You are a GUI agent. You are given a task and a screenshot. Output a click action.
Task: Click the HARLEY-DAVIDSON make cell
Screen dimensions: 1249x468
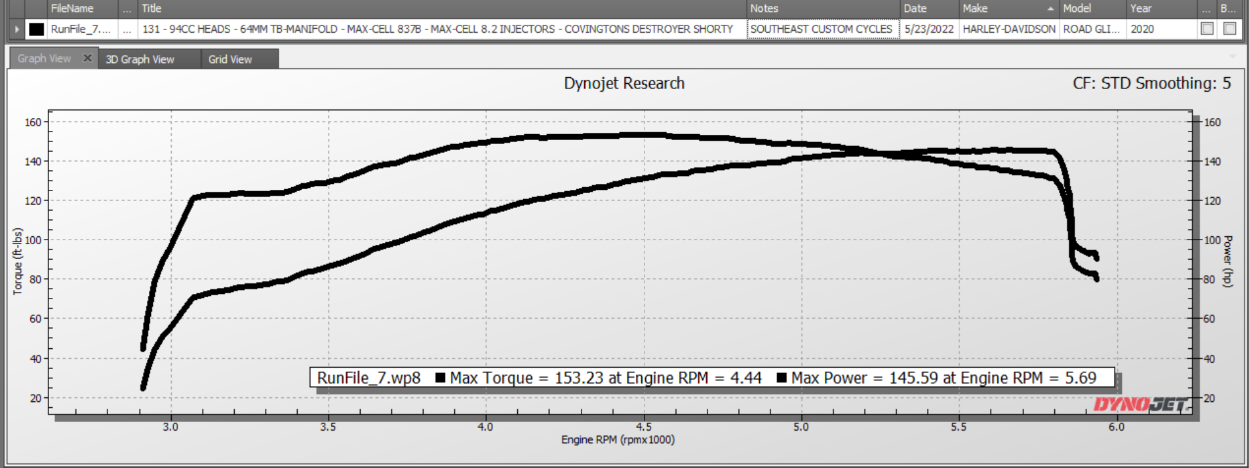[x=1009, y=29]
